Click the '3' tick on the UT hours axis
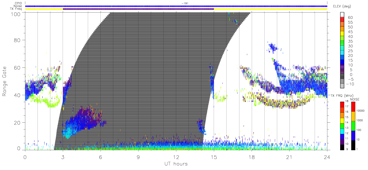This screenshot has height=170, width=368. point(63,157)
